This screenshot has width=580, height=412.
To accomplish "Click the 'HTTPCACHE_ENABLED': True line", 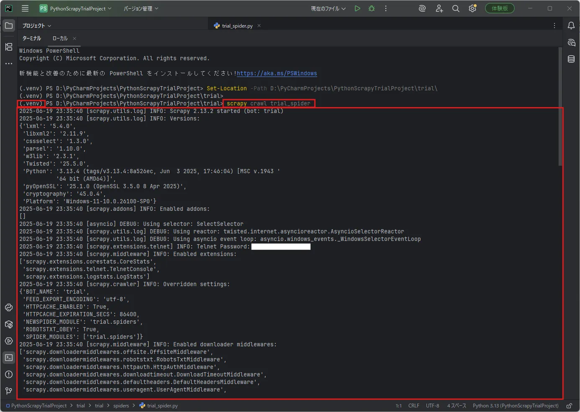I will click(66, 307).
